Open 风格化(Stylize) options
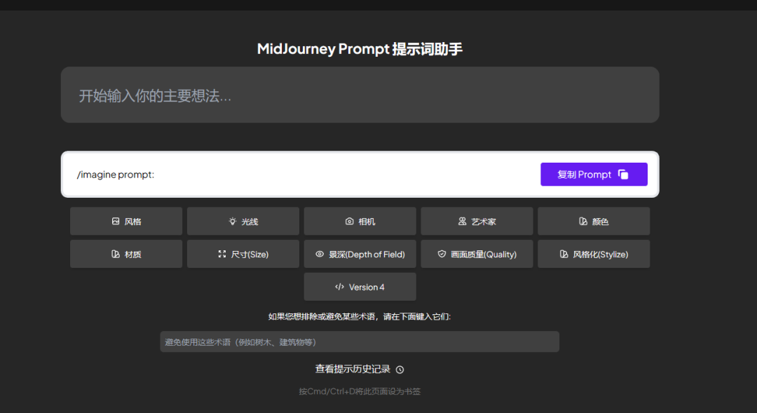The width and height of the screenshot is (757, 413). point(594,254)
